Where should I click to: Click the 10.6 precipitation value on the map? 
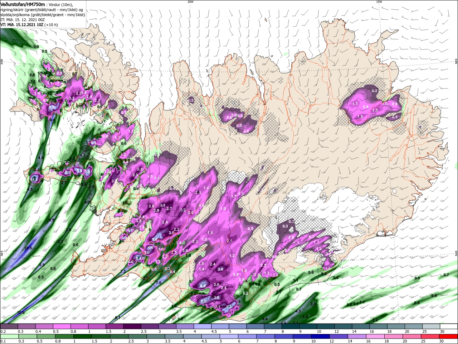[x=21, y=312]
